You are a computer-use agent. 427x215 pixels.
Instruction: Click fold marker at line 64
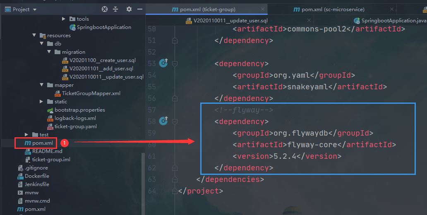pyautogui.click(x=175, y=191)
